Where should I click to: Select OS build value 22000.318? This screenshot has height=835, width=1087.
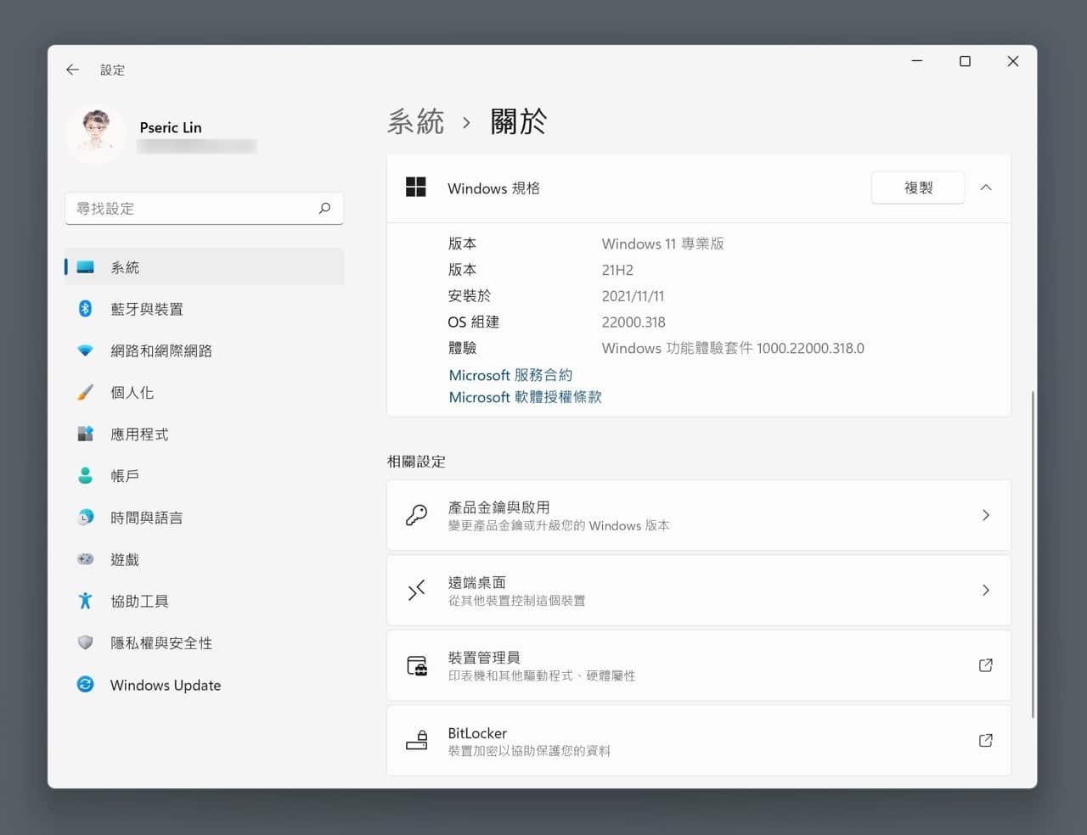[634, 322]
